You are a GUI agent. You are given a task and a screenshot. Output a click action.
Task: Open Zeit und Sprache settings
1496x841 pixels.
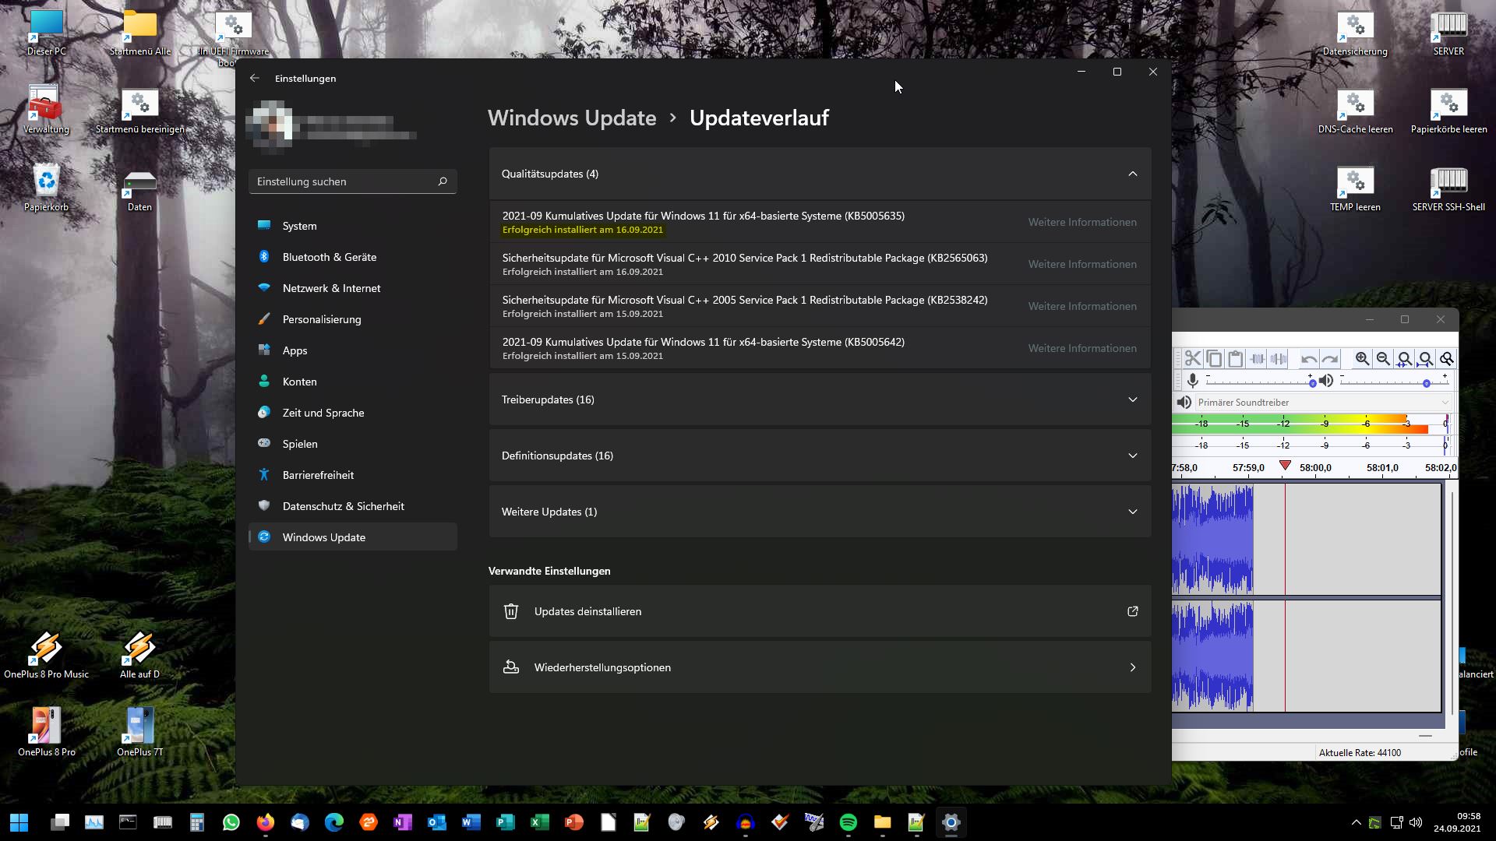click(352, 413)
